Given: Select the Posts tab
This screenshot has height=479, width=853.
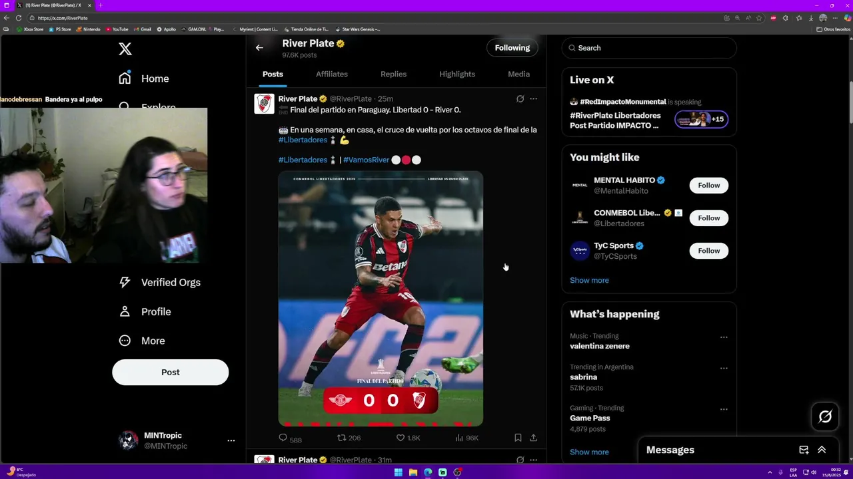Looking at the screenshot, I should tap(273, 74).
